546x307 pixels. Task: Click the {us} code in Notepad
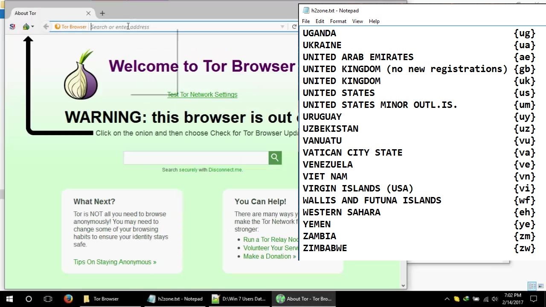point(524,93)
